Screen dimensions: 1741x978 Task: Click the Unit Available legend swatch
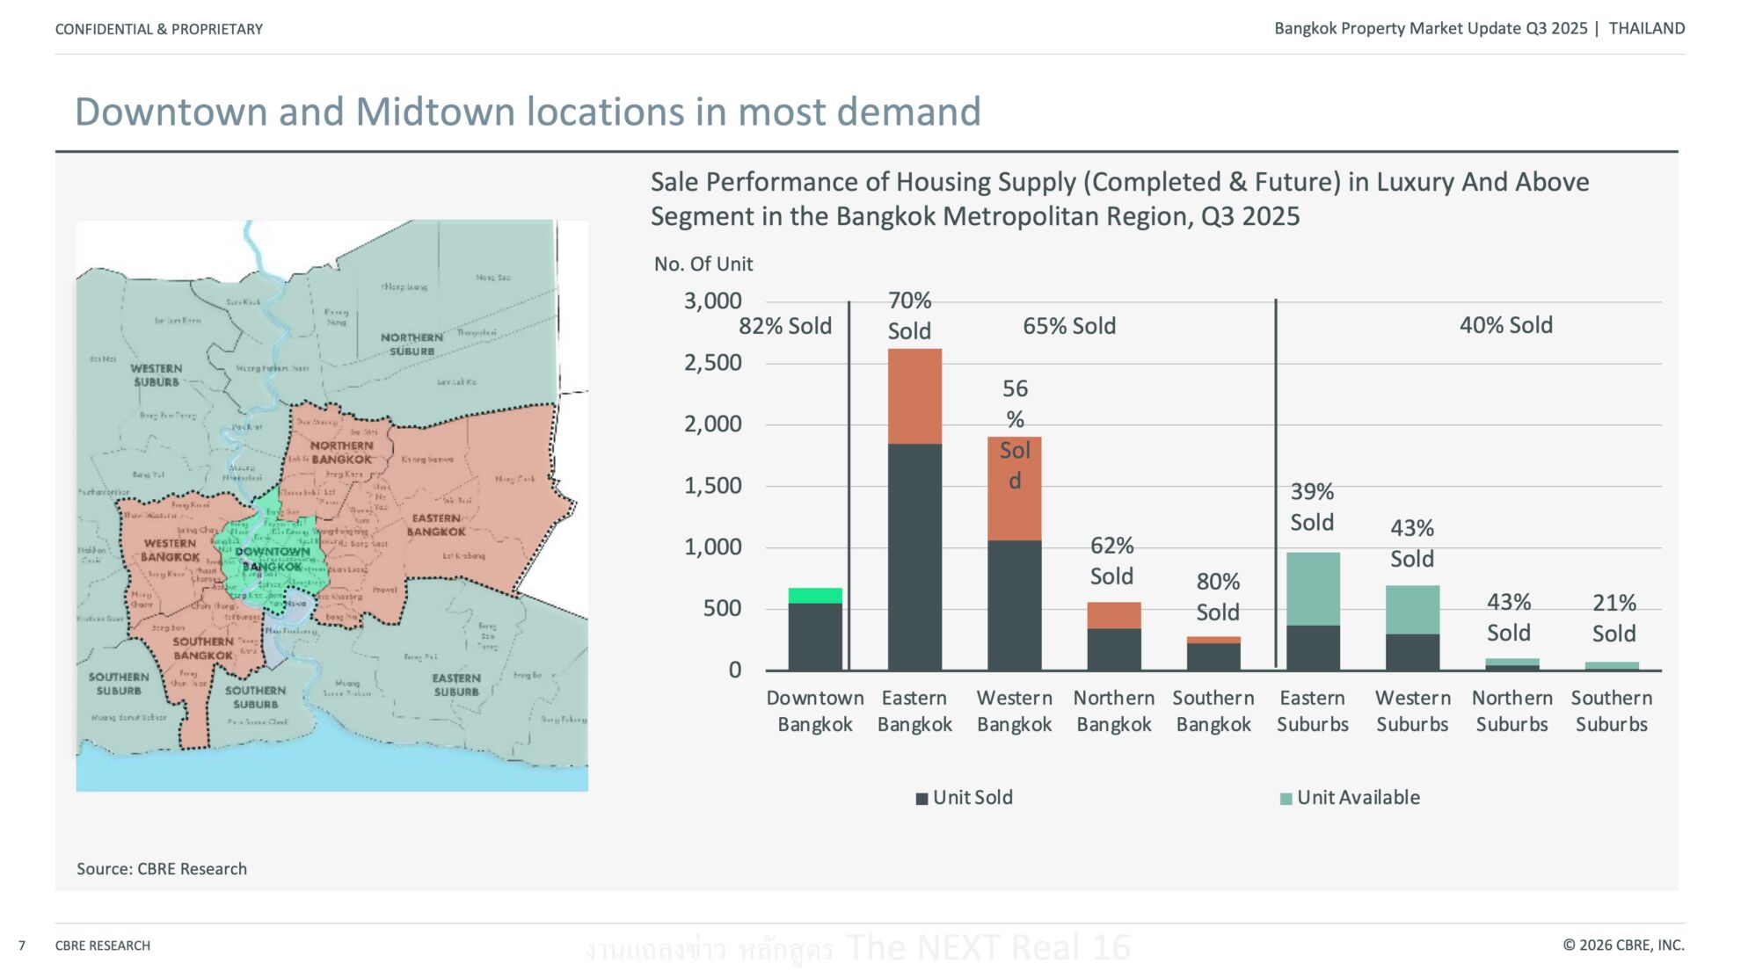[x=1286, y=799]
